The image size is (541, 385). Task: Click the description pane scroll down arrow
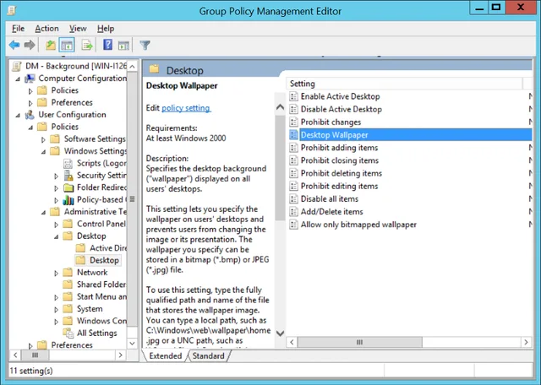tap(280, 333)
